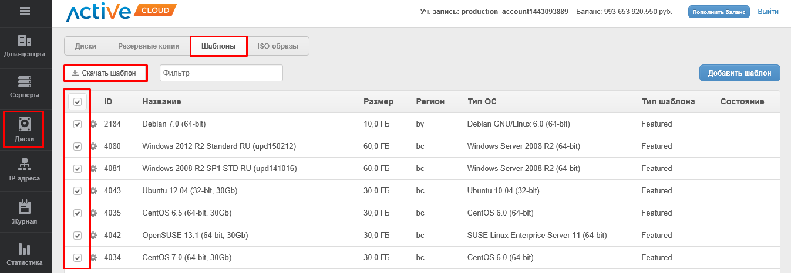This screenshot has width=791, height=273.
Task: Click the Выйти logout link
Action: (768, 12)
